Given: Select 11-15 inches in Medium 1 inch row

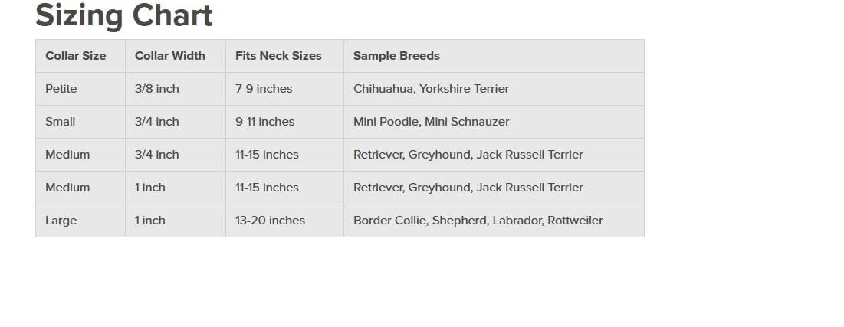Looking at the screenshot, I should pyautogui.click(x=267, y=188).
